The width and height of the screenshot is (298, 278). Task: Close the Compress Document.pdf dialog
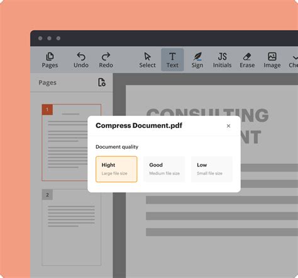228,126
